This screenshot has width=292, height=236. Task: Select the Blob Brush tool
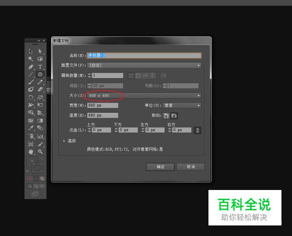(31, 90)
